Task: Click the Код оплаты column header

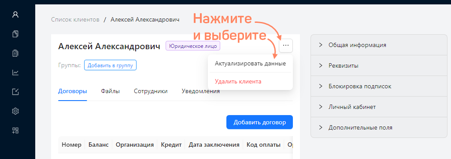Action: tap(263, 145)
